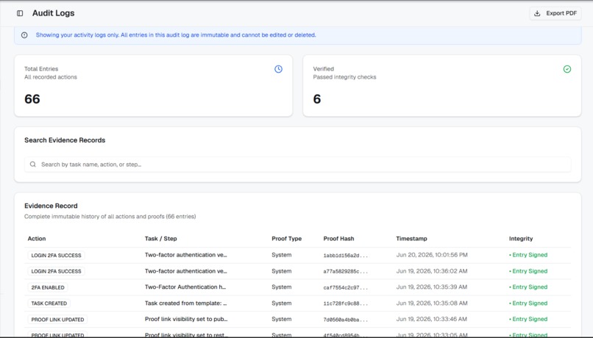Click the info icon in the blue banner

tap(24, 35)
